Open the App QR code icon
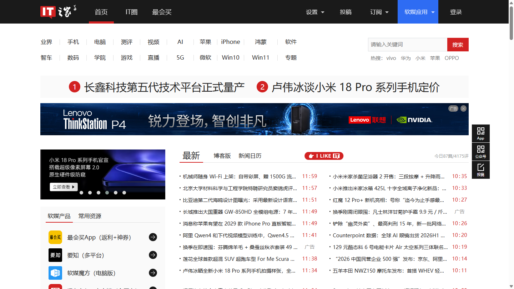514x289 pixels. (x=480, y=133)
